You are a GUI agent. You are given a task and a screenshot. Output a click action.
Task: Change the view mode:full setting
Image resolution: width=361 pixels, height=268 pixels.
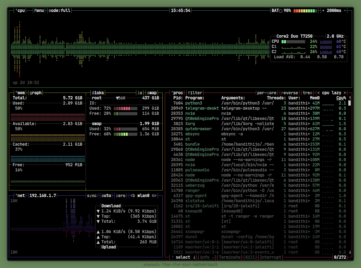(59, 11)
